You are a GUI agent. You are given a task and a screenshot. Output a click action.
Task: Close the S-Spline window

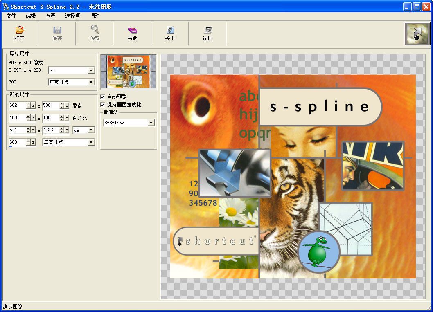pos(426,7)
